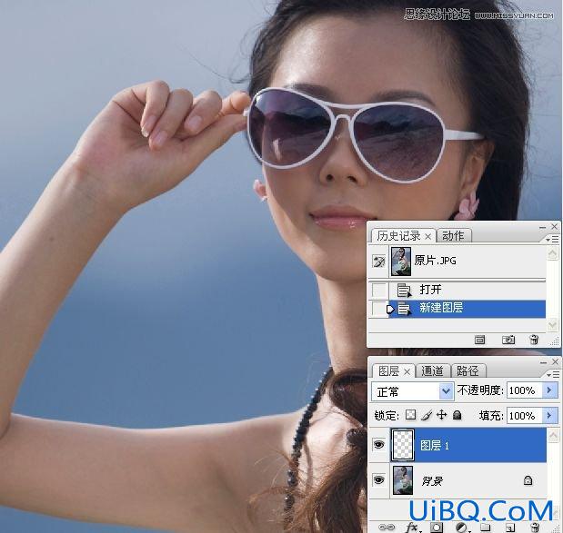This screenshot has width=563, height=533.
Task: Minimize the Layers panel group
Action: click(543, 362)
